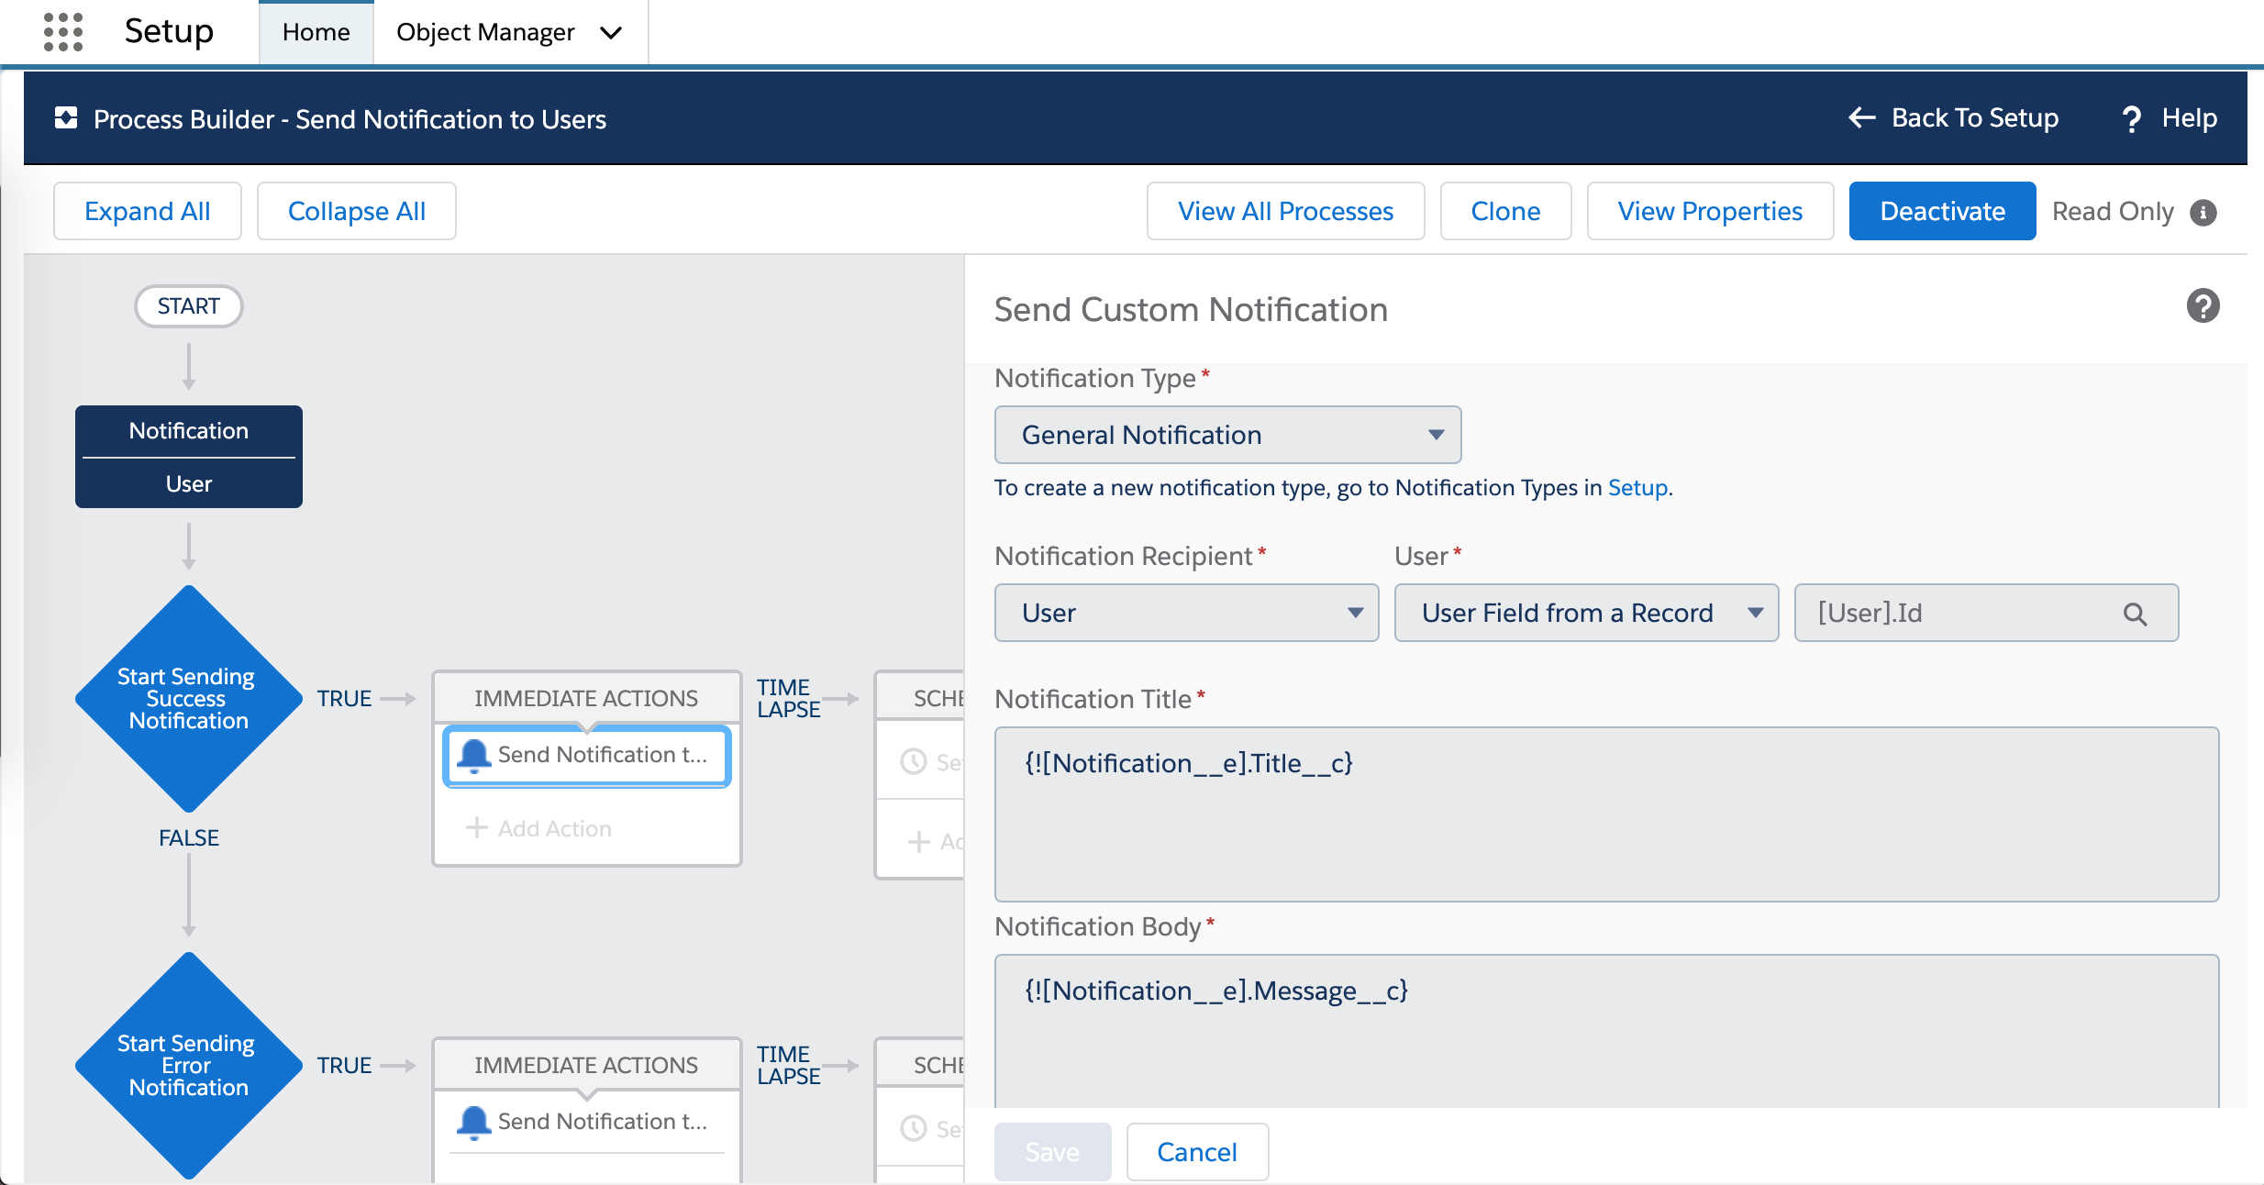Switch to the Object Manager tab
The image size is (2264, 1185).
point(485,32)
